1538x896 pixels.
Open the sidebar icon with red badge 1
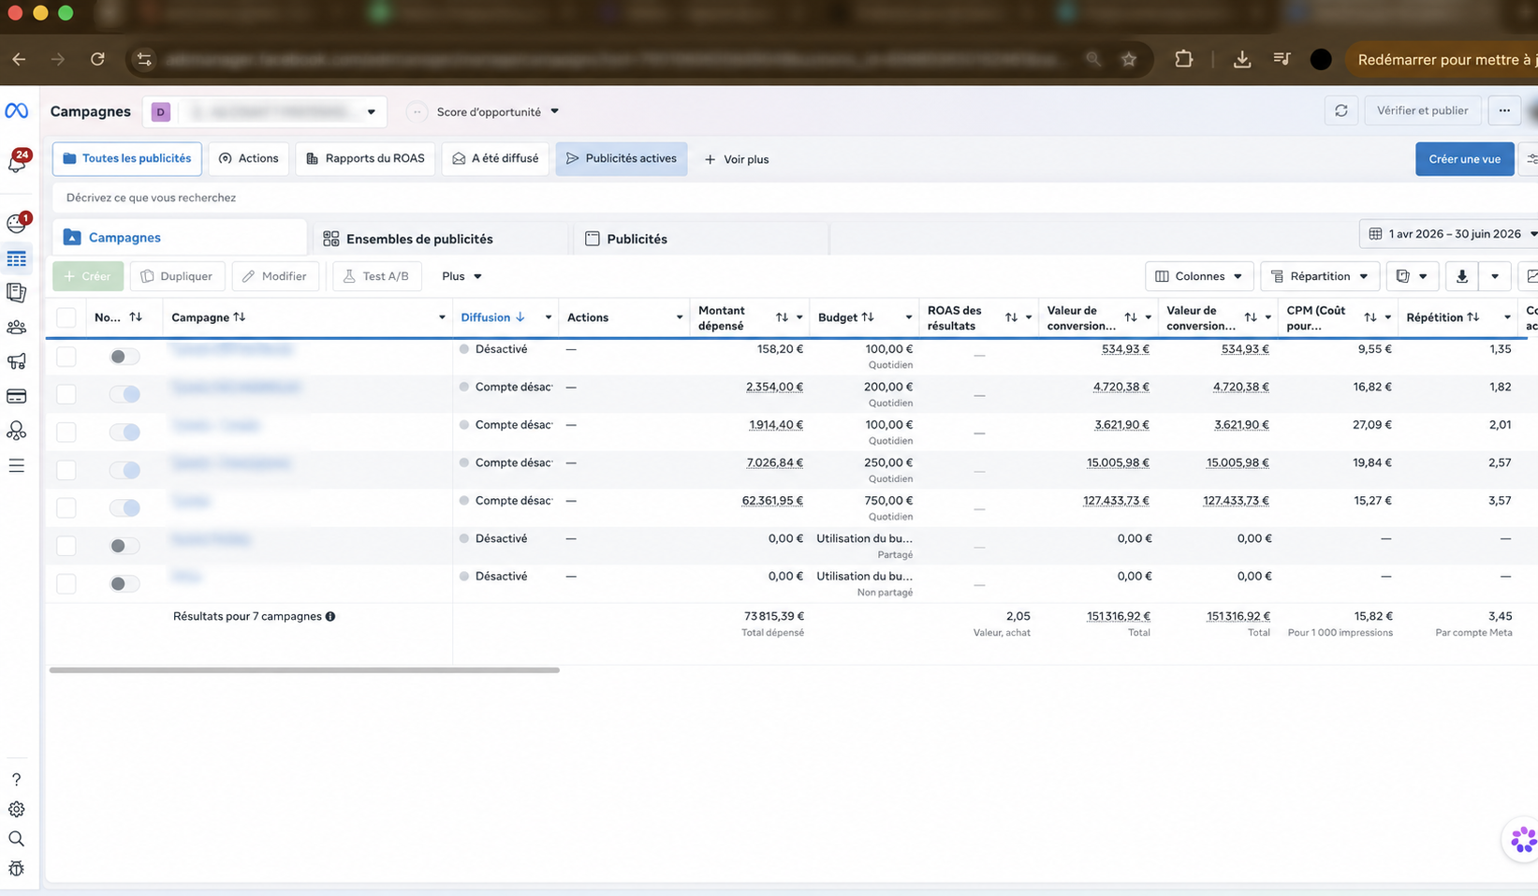pyautogui.click(x=17, y=223)
